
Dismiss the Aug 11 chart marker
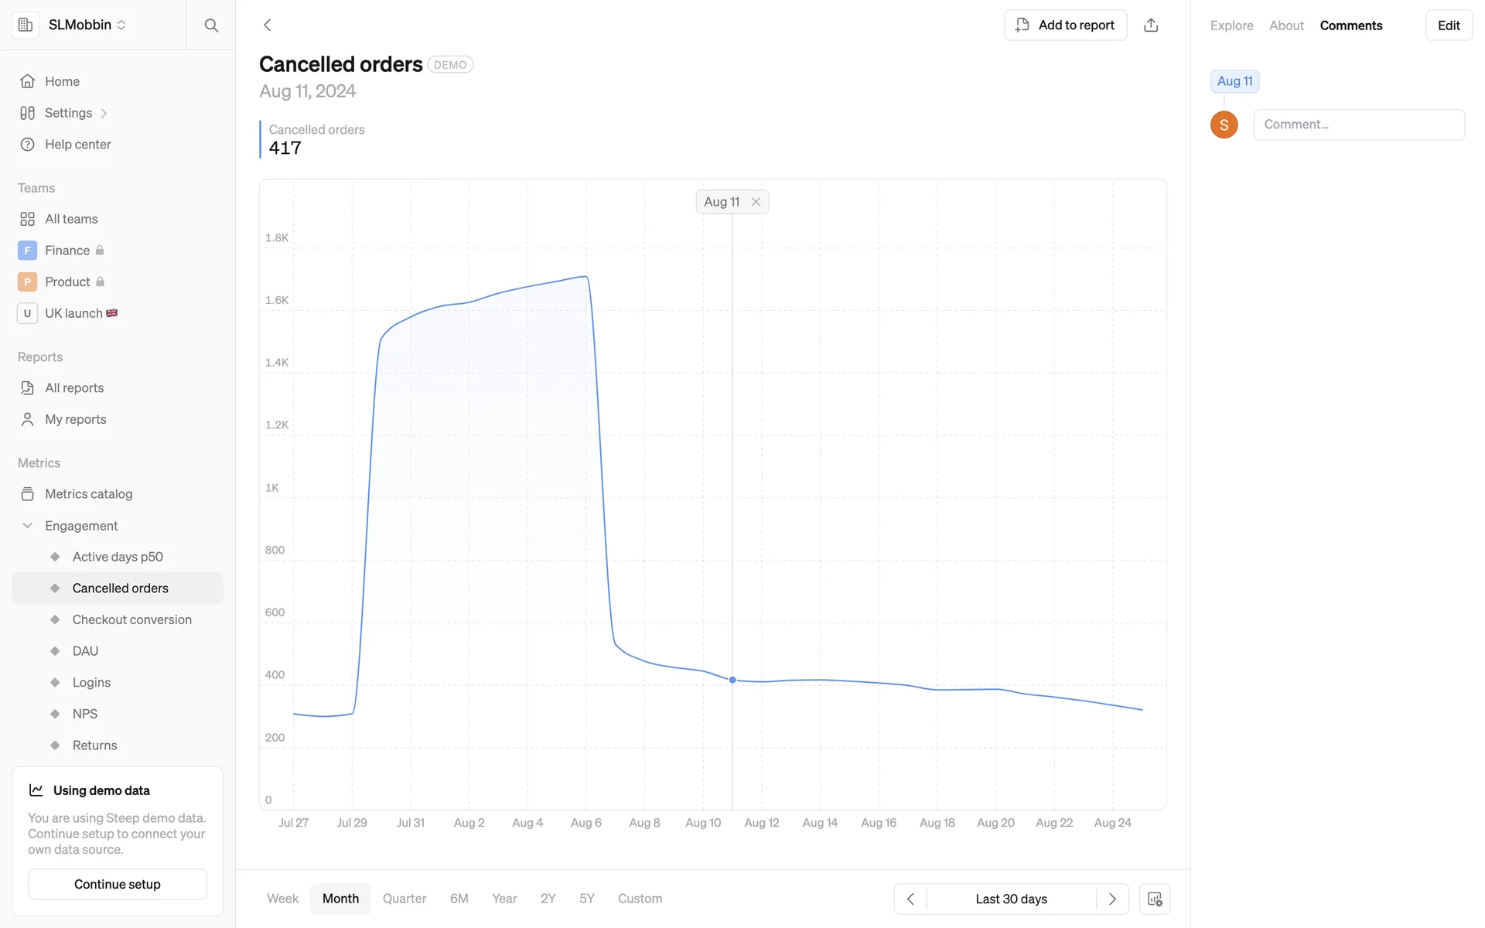756,202
